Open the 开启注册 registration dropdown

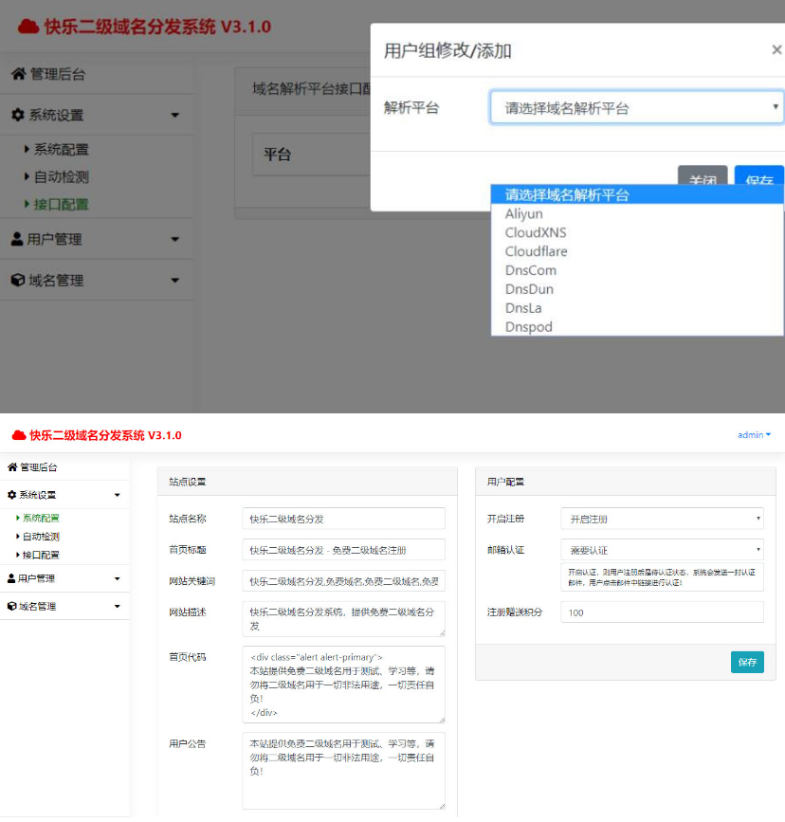(662, 519)
